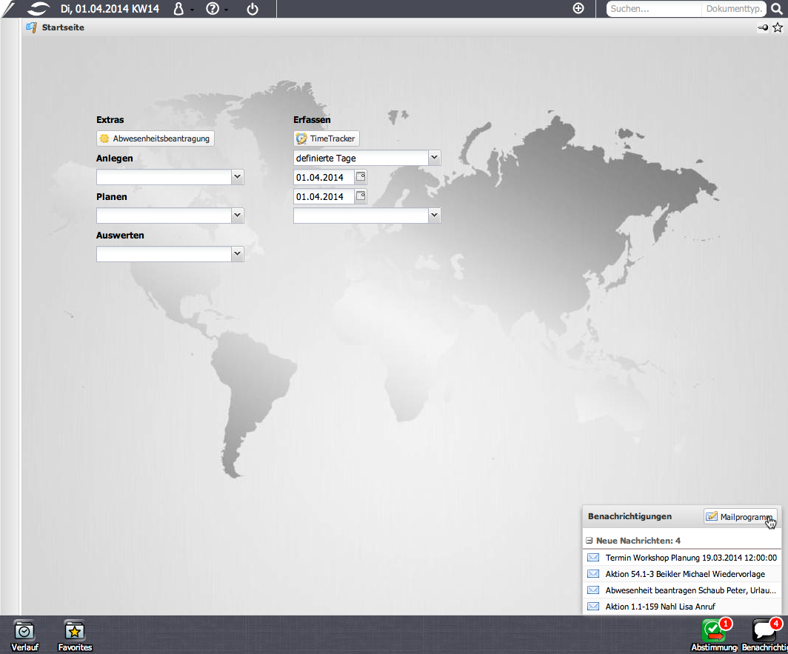This screenshot has height=654, width=788.
Task: Expand the Planen dropdown
Action: pos(237,216)
